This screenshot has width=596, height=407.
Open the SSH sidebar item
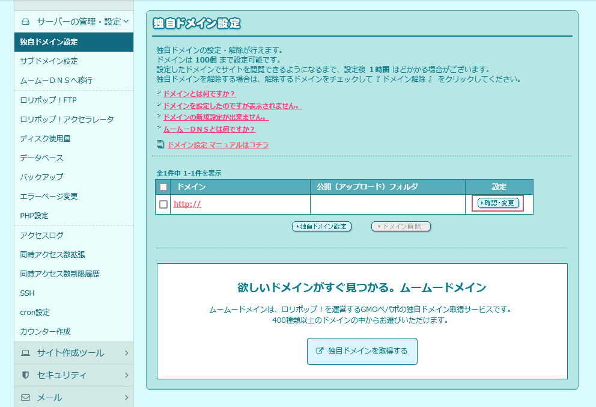tap(27, 293)
